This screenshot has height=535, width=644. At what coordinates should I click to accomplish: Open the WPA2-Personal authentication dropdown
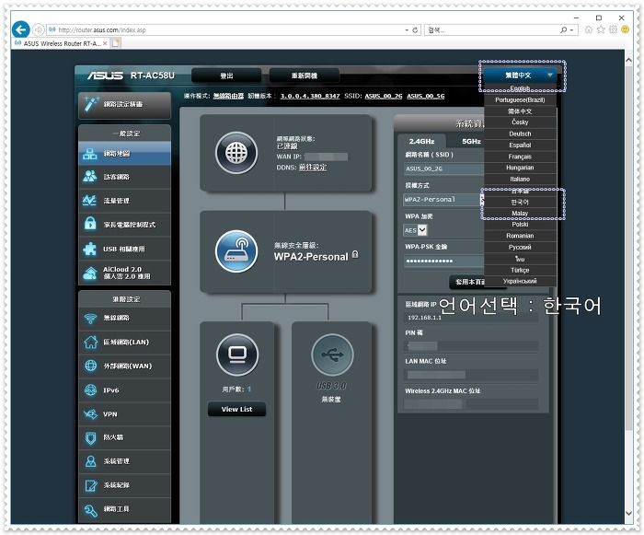coord(443,200)
